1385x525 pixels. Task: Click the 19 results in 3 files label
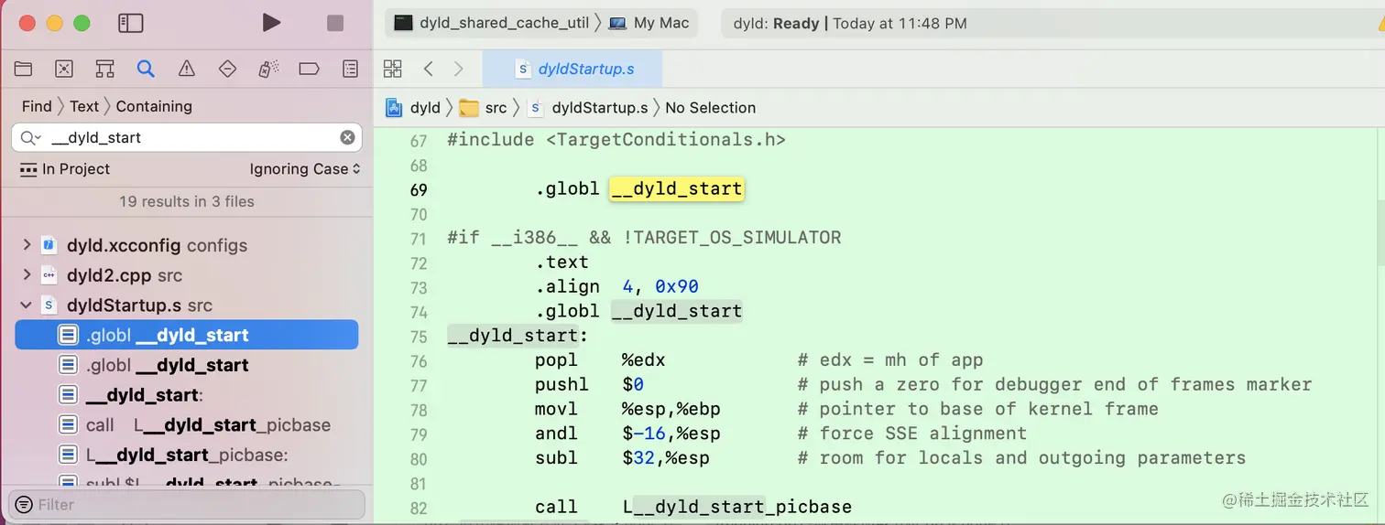tap(187, 201)
